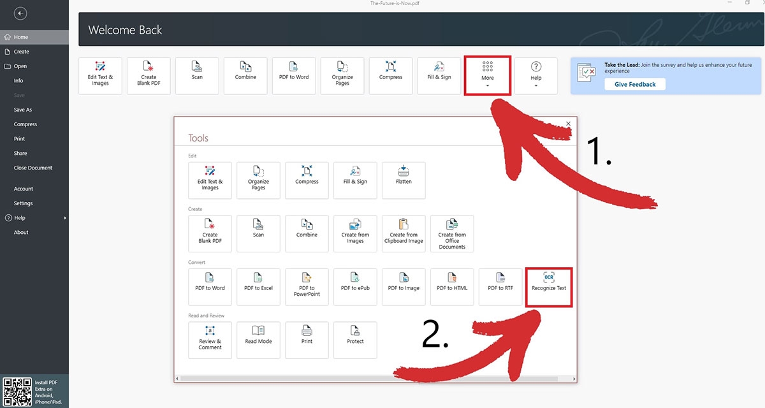Open the Help dropdown in toolbar
The width and height of the screenshot is (765, 408).
coord(535,76)
